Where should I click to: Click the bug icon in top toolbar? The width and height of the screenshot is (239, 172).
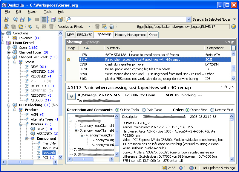pos(6,19)
